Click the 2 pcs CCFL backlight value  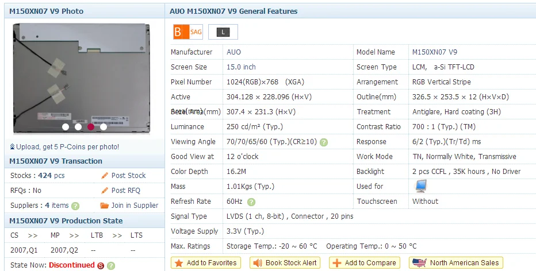466,172
